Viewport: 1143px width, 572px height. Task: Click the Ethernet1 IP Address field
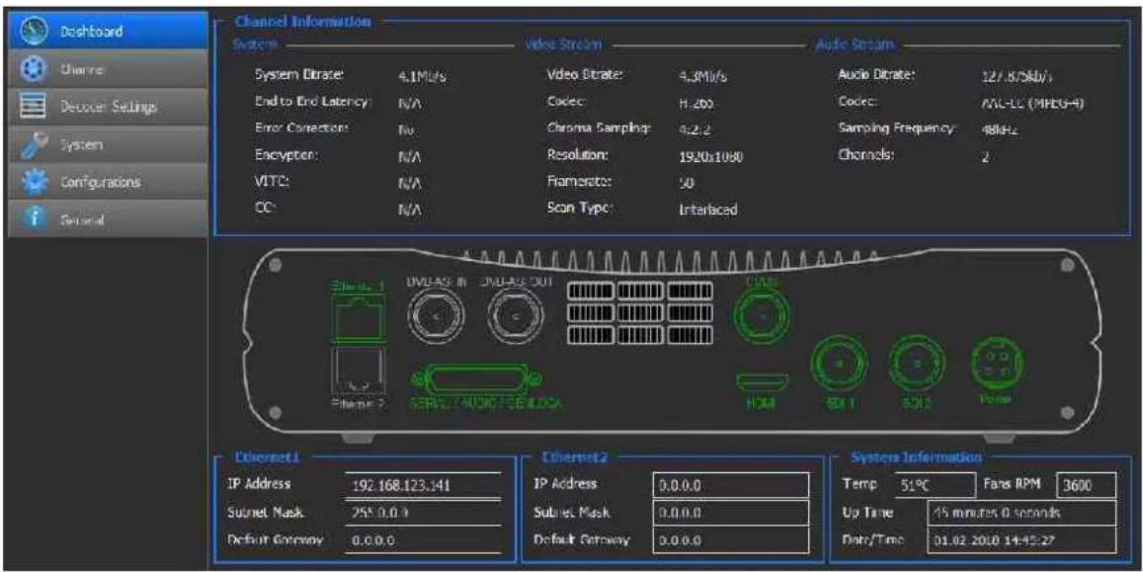pos(423,484)
